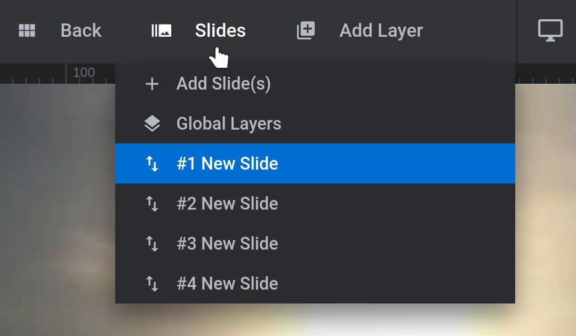Click the reorder arrows on #1 New Slide
The image size is (576, 336).
coord(152,164)
